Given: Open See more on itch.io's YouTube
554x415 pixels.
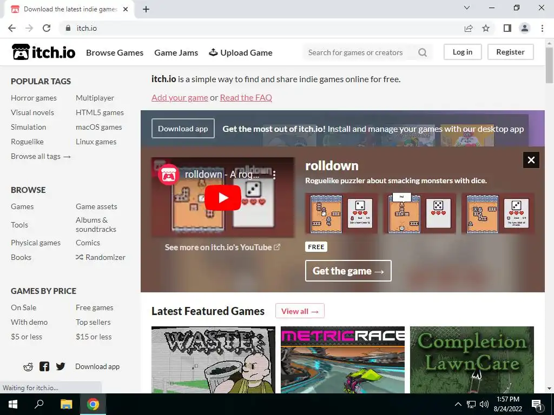Looking at the screenshot, I should pos(222,247).
